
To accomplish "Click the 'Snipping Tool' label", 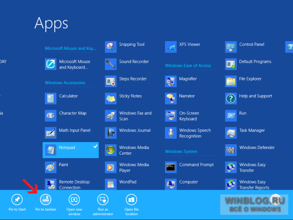I will [x=132, y=44].
